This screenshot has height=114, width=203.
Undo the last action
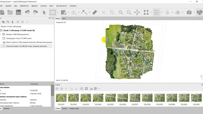click(27, 12)
